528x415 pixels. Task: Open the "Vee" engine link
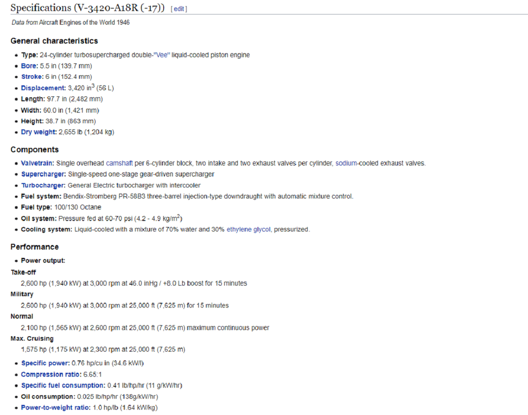(162, 55)
